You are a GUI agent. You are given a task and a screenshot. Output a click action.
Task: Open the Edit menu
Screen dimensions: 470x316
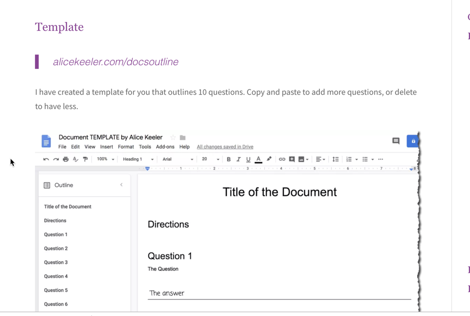coord(75,147)
